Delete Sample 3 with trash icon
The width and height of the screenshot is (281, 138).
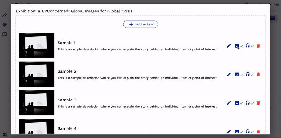tap(258, 103)
